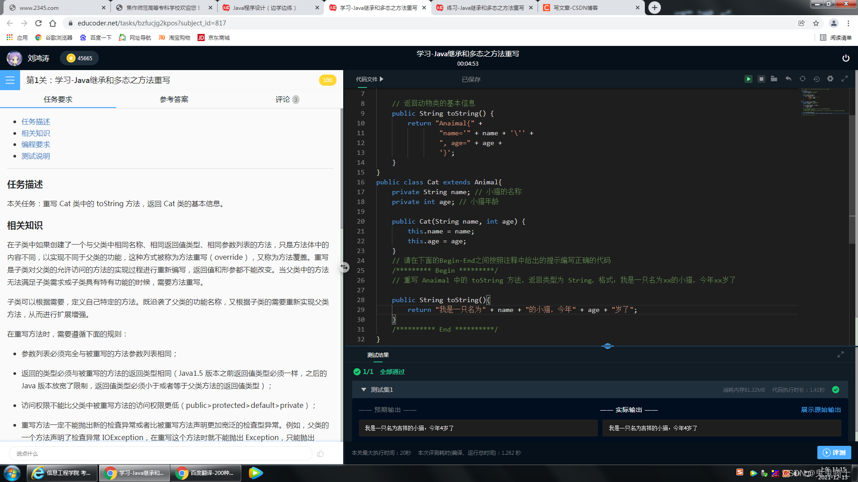This screenshot has width=858, height=482.
Task: Click the thumbs-up like icon
Action: (x=320, y=453)
